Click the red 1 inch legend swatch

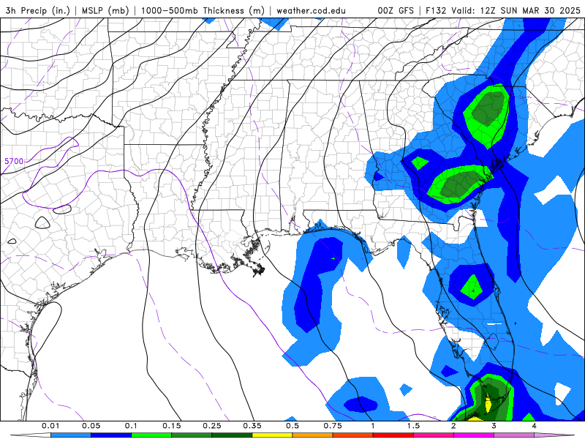click(393, 435)
